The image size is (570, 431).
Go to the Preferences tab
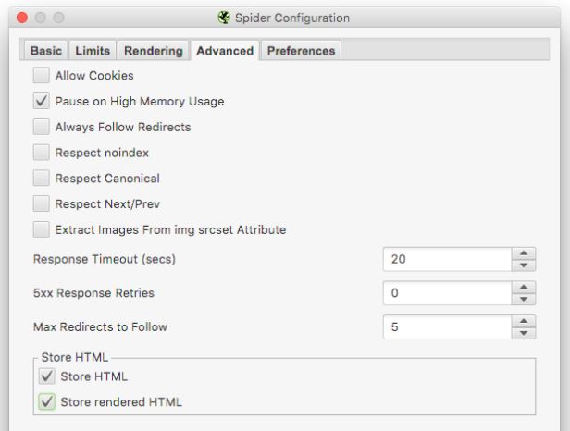(x=301, y=51)
